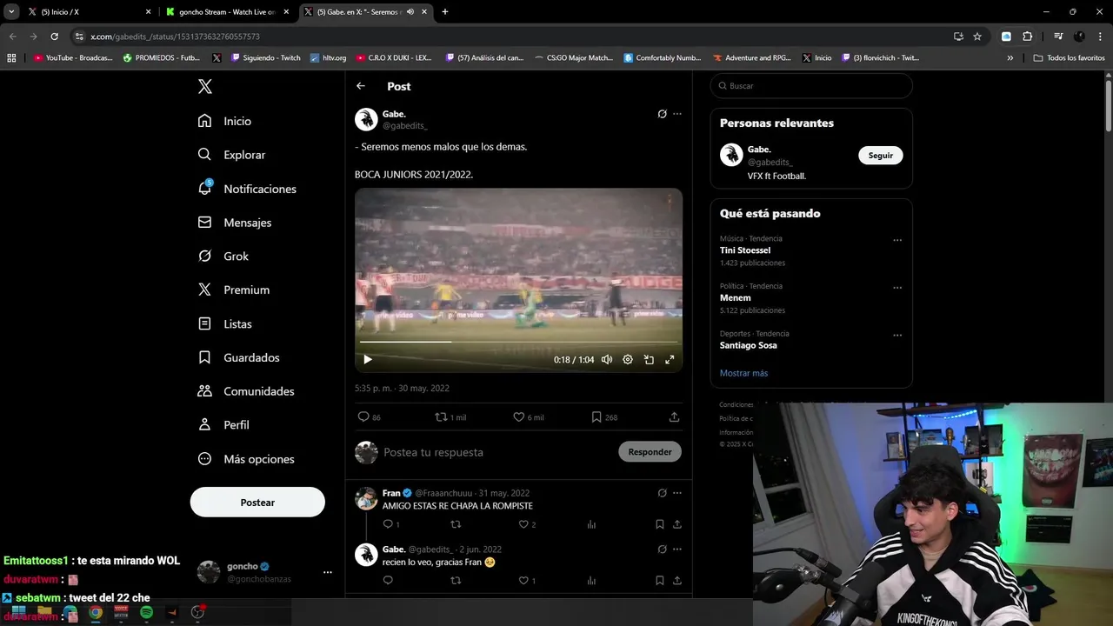Bookmark Gabe's 'recien lo veo' reply

[659, 580]
